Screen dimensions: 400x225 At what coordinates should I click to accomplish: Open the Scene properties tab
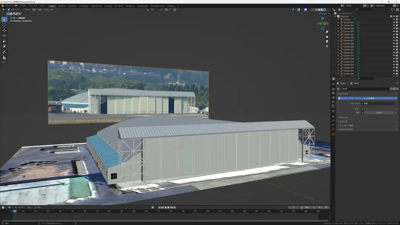click(333, 102)
